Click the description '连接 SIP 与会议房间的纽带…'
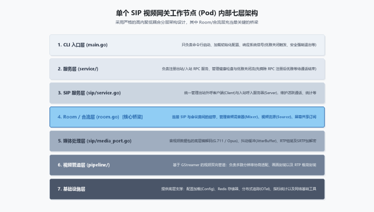 pyautogui.click(x=244, y=117)
